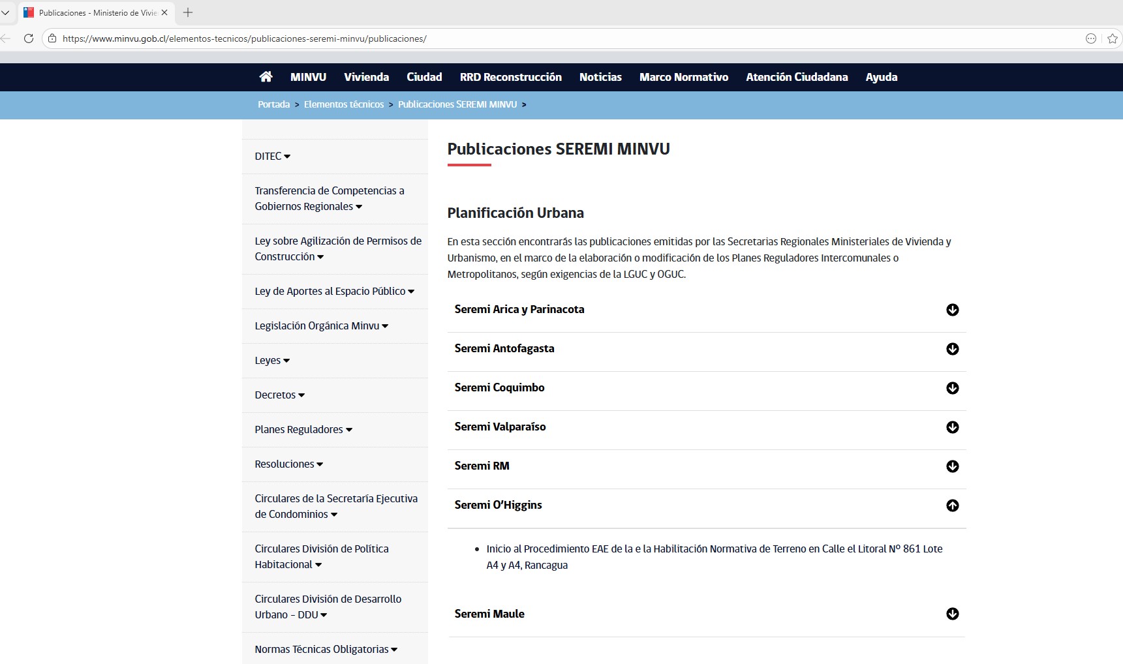Collapse the Seremi O'Higgins section

(x=952, y=506)
